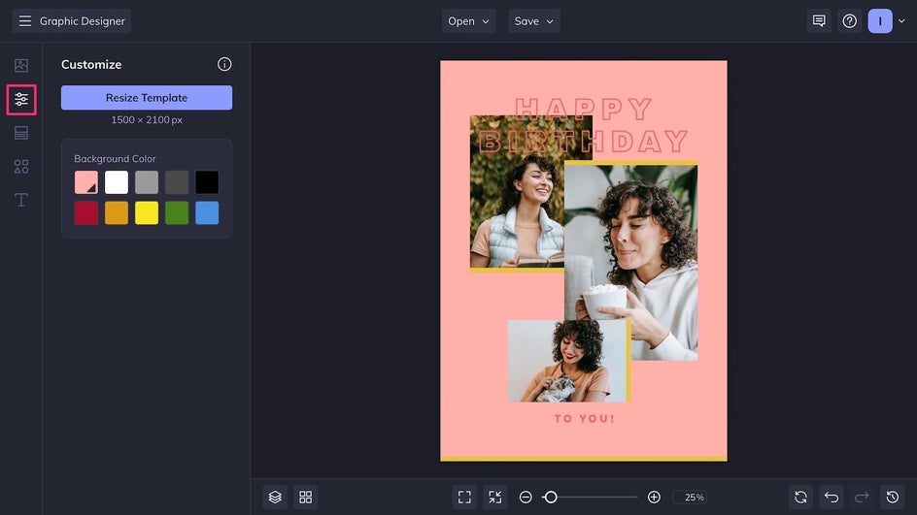
Task: Open the Templates sidebar icon
Action: [21, 133]
